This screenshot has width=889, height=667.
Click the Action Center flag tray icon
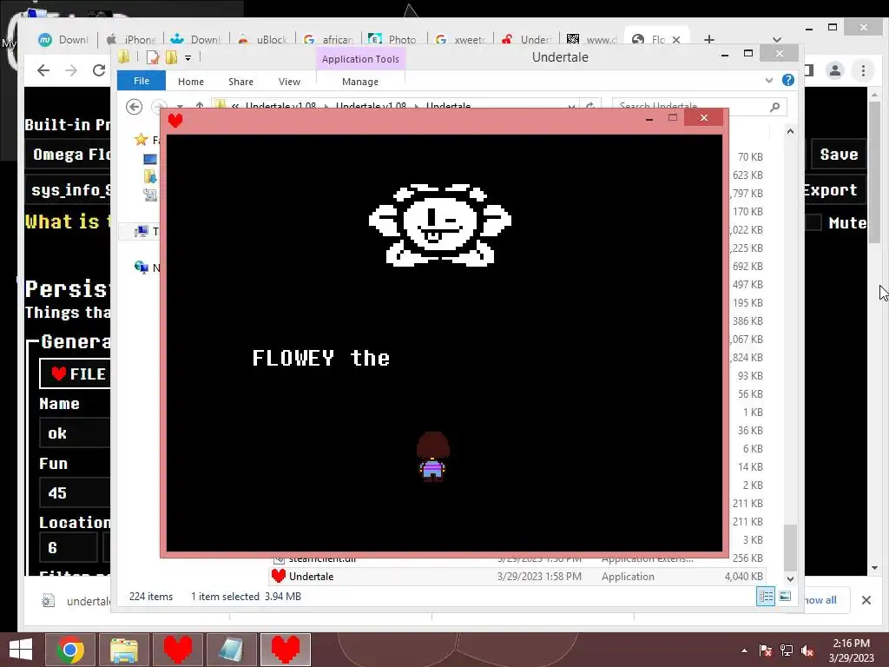(765, 650)
